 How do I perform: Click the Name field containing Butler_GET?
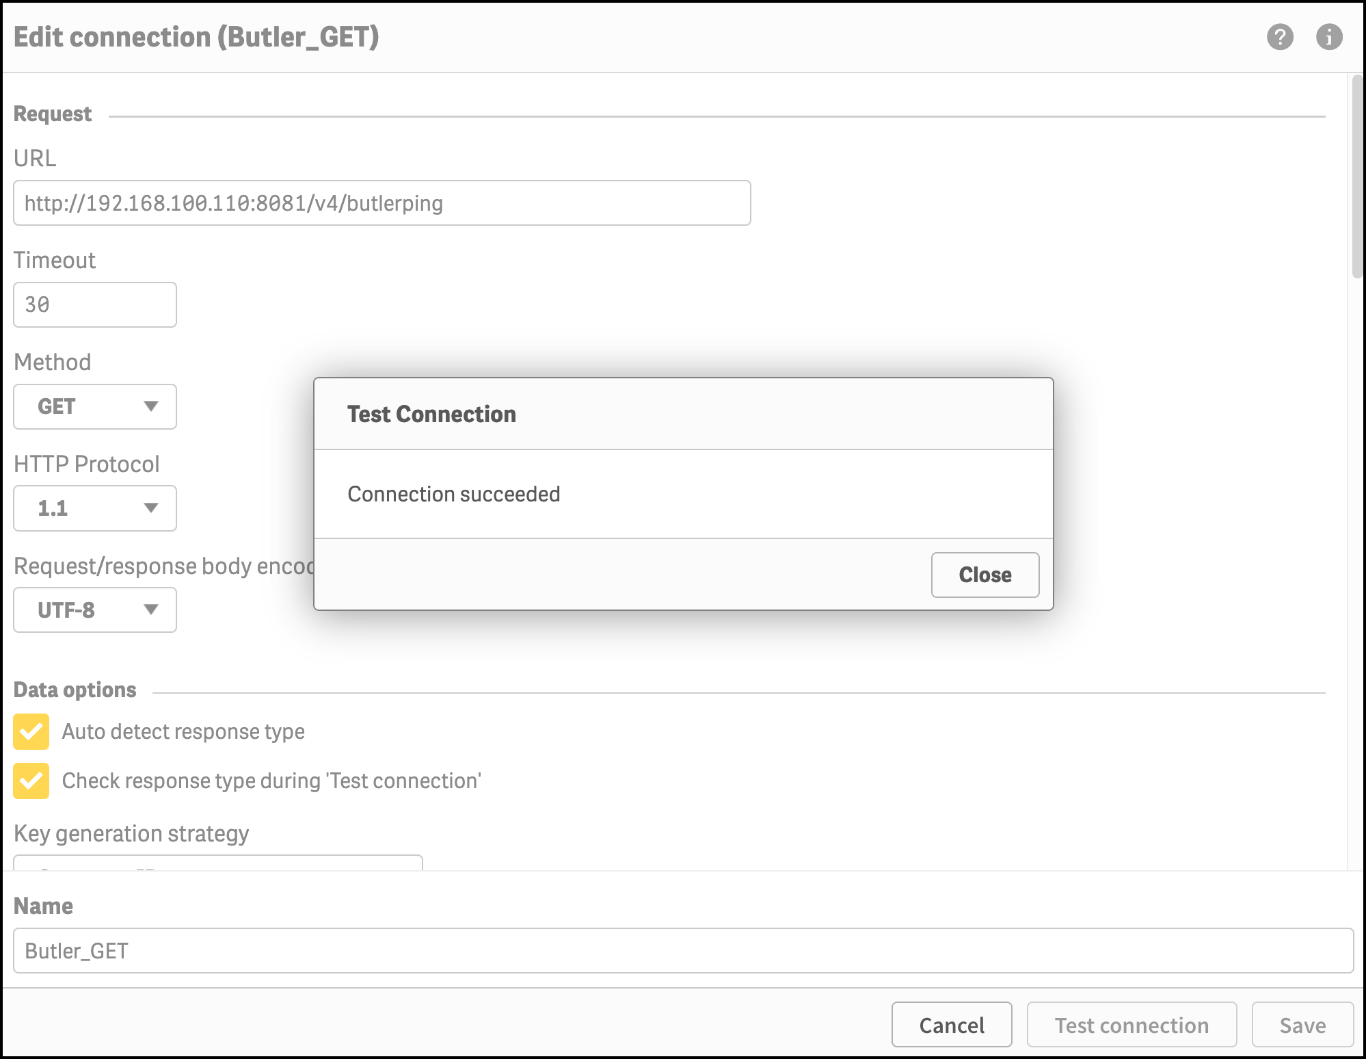pyautogui.click(x=682, y=951)
